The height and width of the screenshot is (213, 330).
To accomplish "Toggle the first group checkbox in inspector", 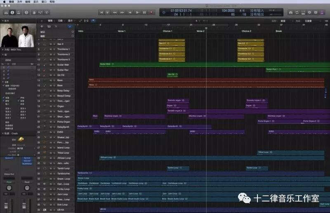I will pos(8,68).
